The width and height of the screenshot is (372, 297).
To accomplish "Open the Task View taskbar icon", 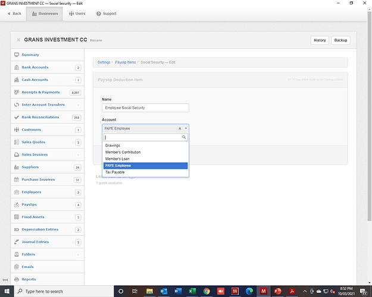I will [135, 291].
